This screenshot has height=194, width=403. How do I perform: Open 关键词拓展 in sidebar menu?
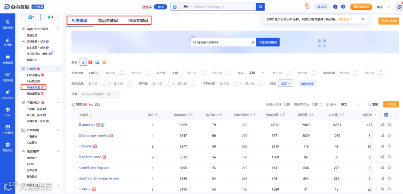[34, 87]
